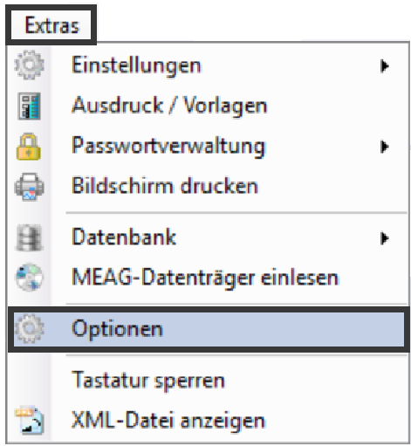This screenshot has height=446, width=411.
Task: Choose the Bildschirm drucken text label
Action: click(x=165, y=185)
